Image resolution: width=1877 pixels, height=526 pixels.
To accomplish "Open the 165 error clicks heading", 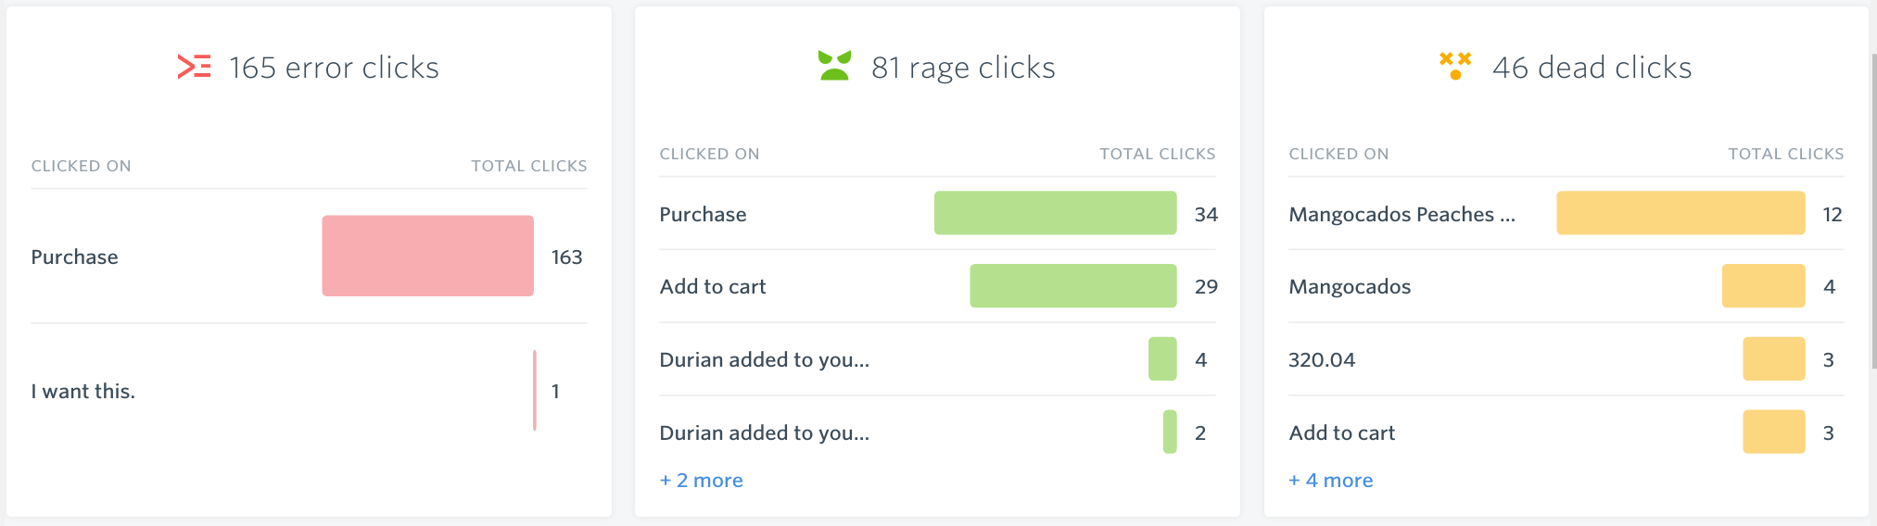I will click(334, 68).
